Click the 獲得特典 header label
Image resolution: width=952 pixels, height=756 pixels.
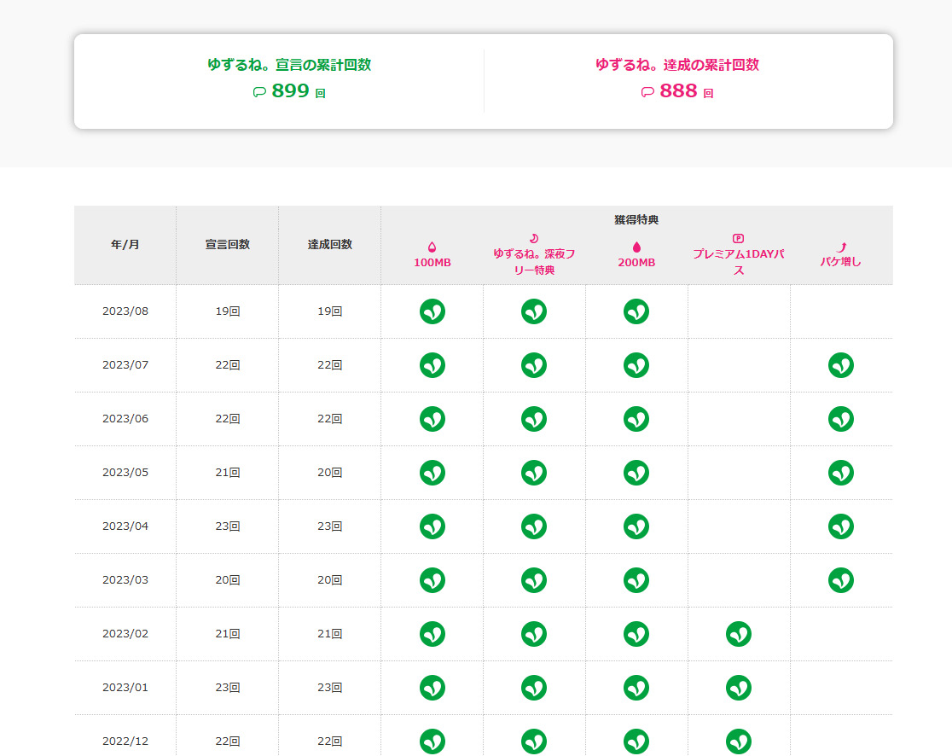[636, 220]
